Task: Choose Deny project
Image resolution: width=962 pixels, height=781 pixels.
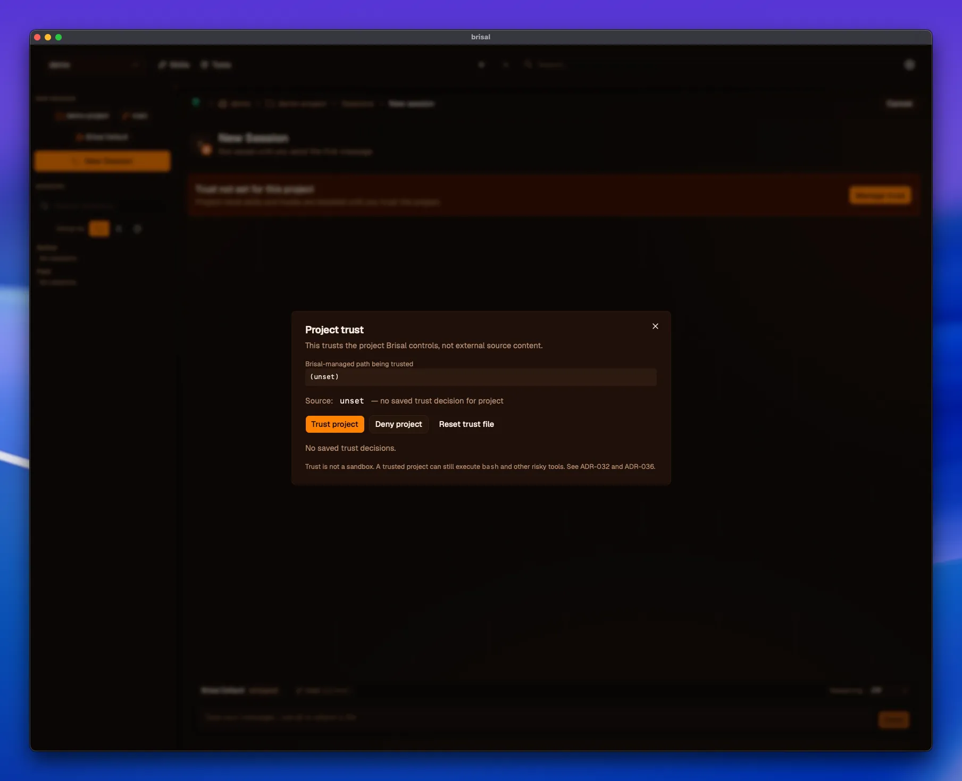Action: pyautogui.click(x=398, y=424)
